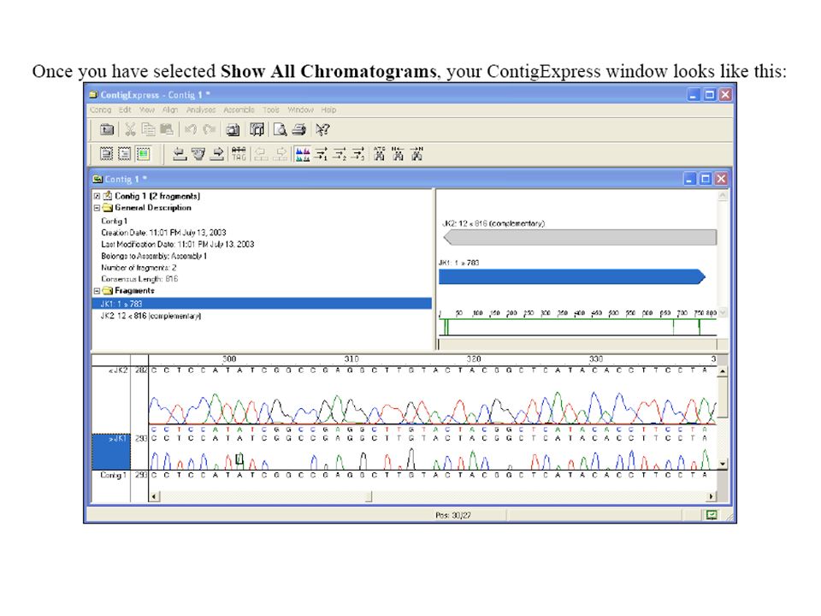
Task: Select the first pane view icon in the second toolbar
Action: point(106,154)
